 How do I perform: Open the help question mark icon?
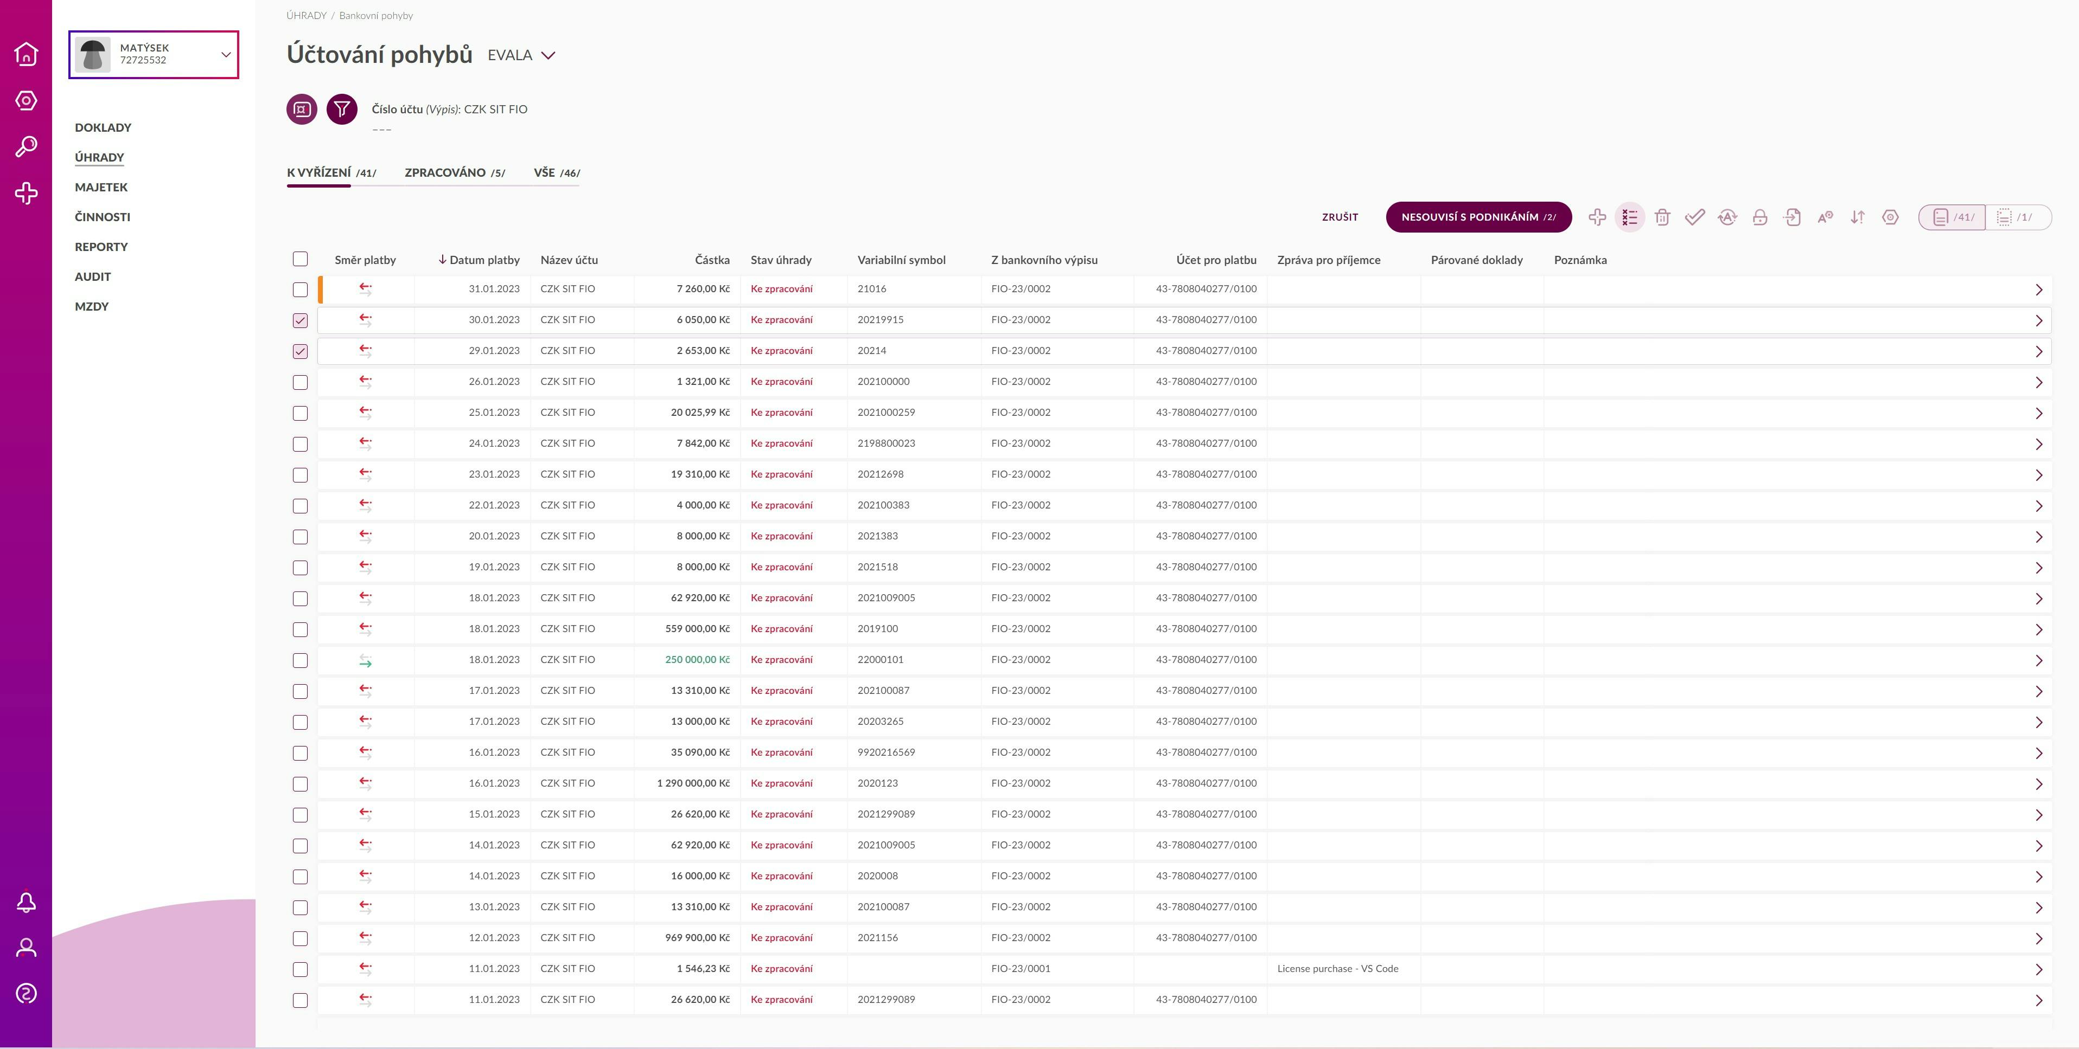coord(26,993)
